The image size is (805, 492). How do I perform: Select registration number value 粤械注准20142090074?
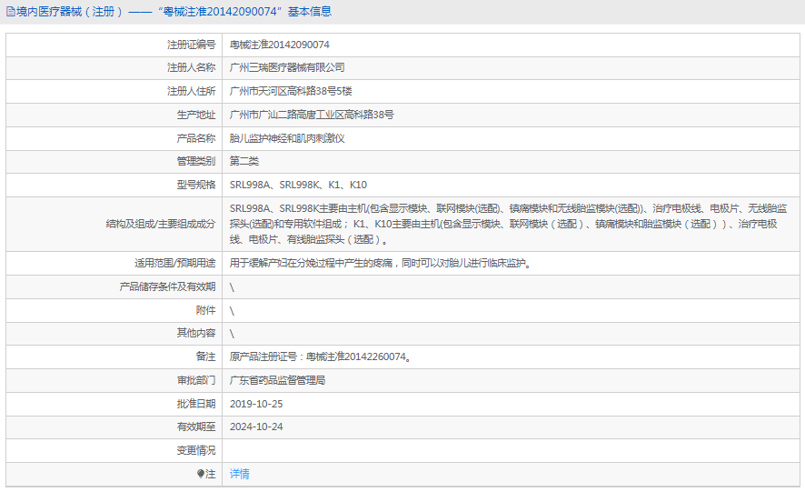pos(279,45)
